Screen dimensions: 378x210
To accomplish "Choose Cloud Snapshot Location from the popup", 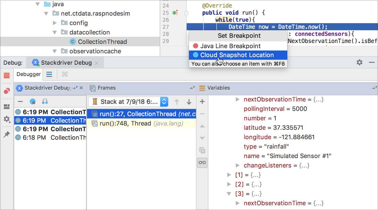I will click(x=237, y=55).
